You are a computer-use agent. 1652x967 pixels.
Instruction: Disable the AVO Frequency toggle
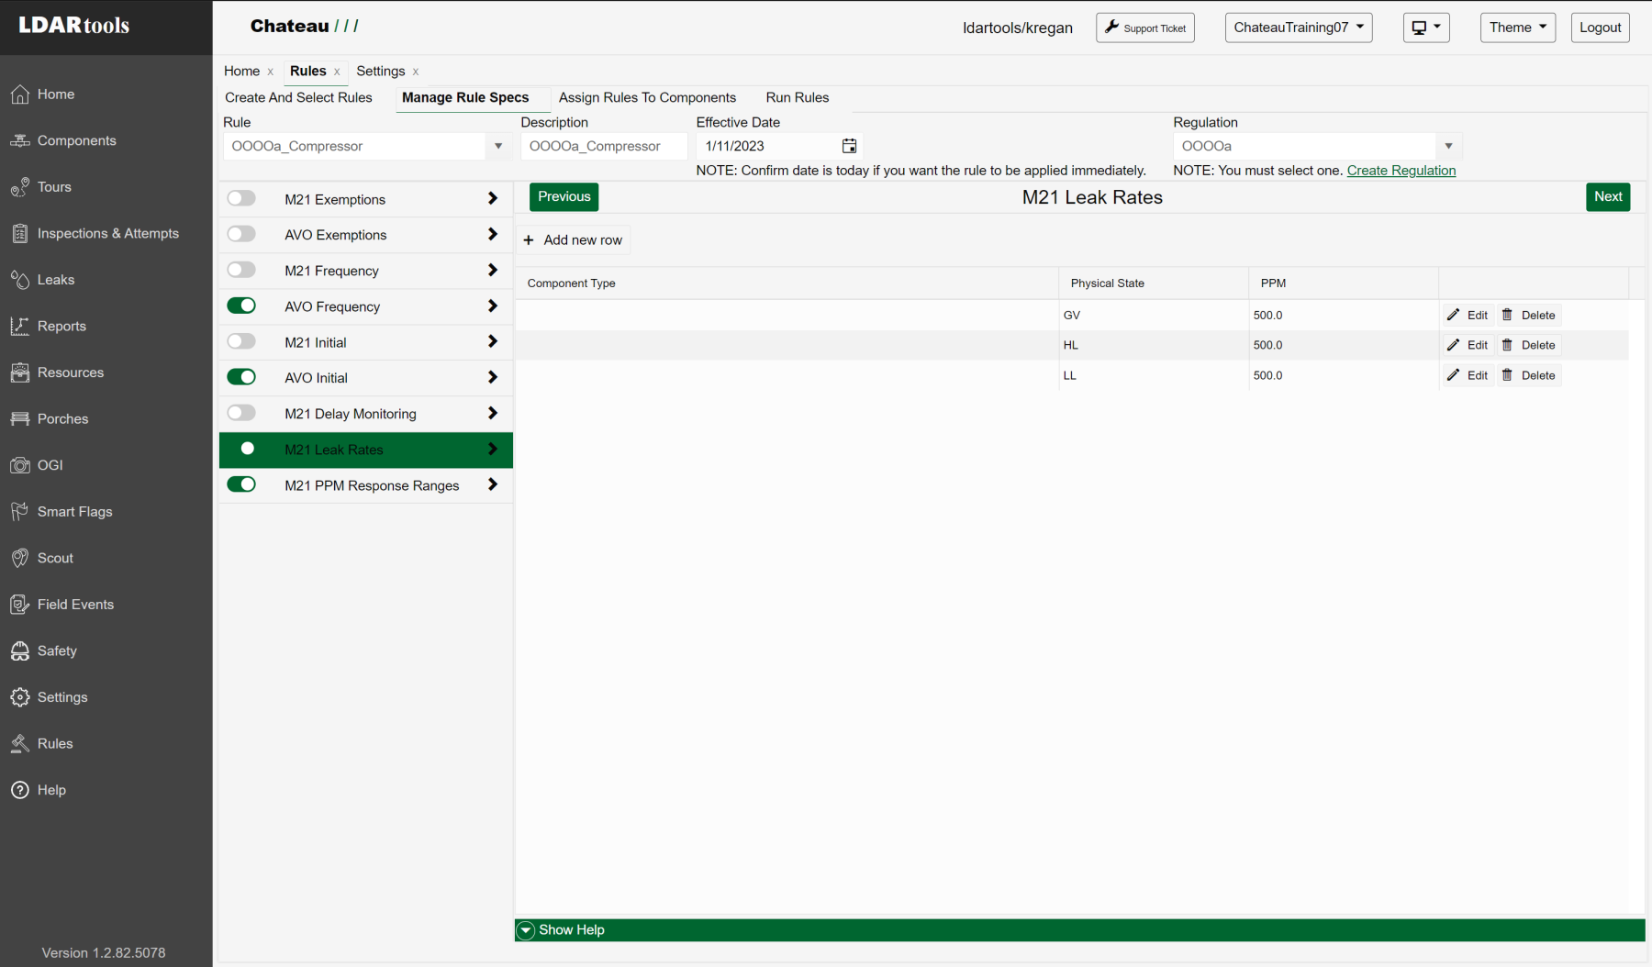click(241, 306)
